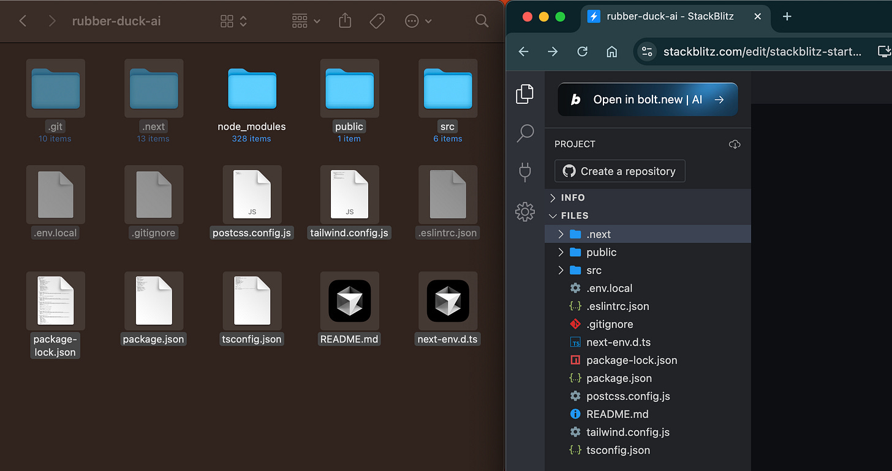Viewport: 892px width, 471px height.
Task: Open .gitignore in StackBlitz file tree
Action: (x=648, y=324)
